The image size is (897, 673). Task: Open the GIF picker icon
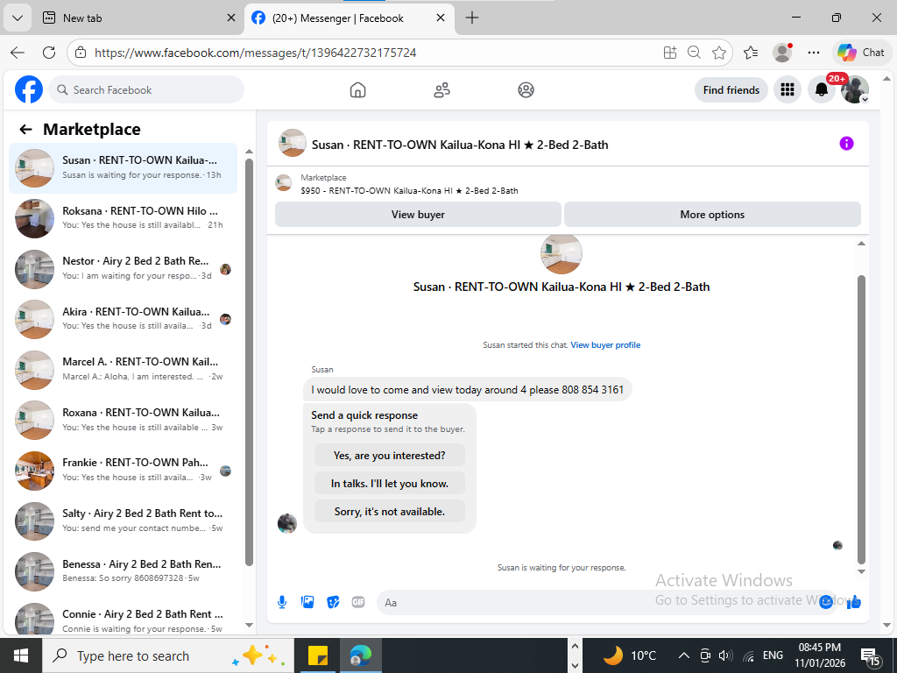click(x=358, y=602)
